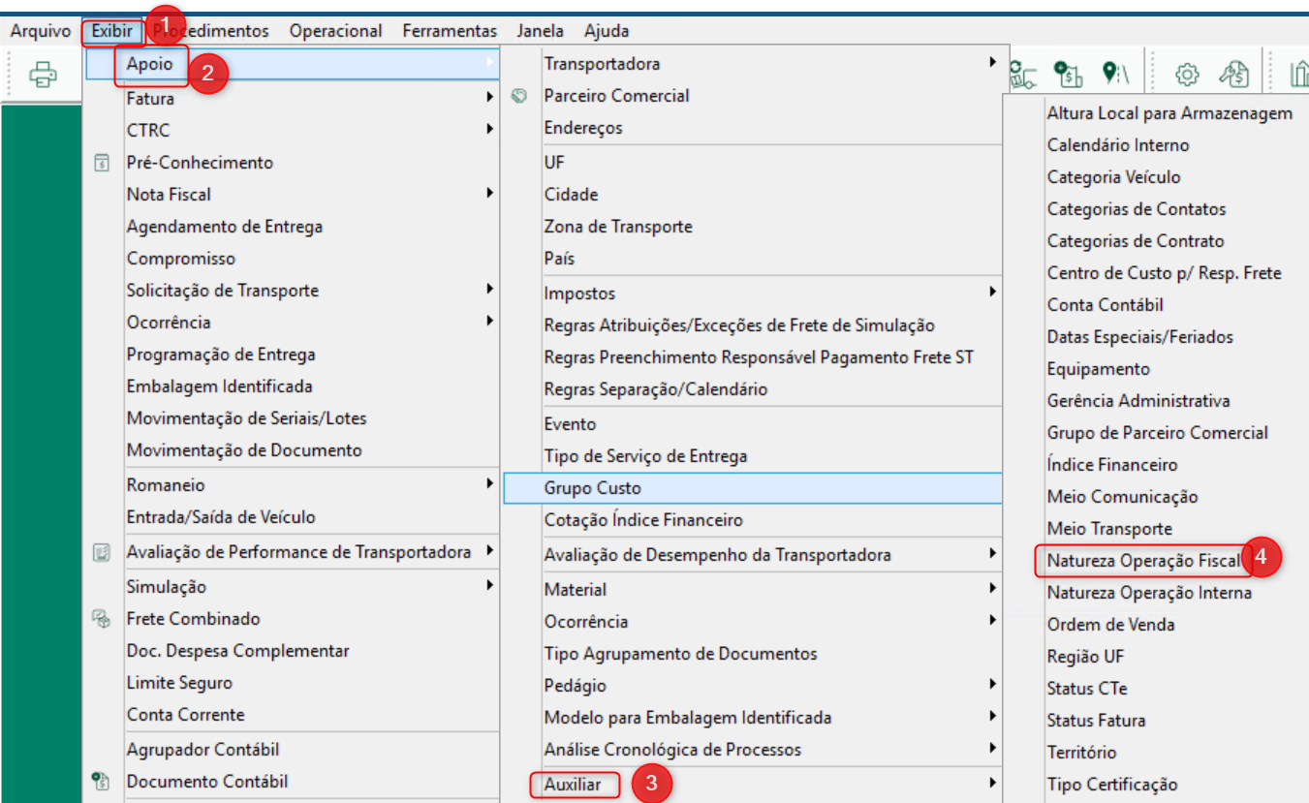
Task: Select Endereços in the Apoio submenu
Action: [583, 128]
